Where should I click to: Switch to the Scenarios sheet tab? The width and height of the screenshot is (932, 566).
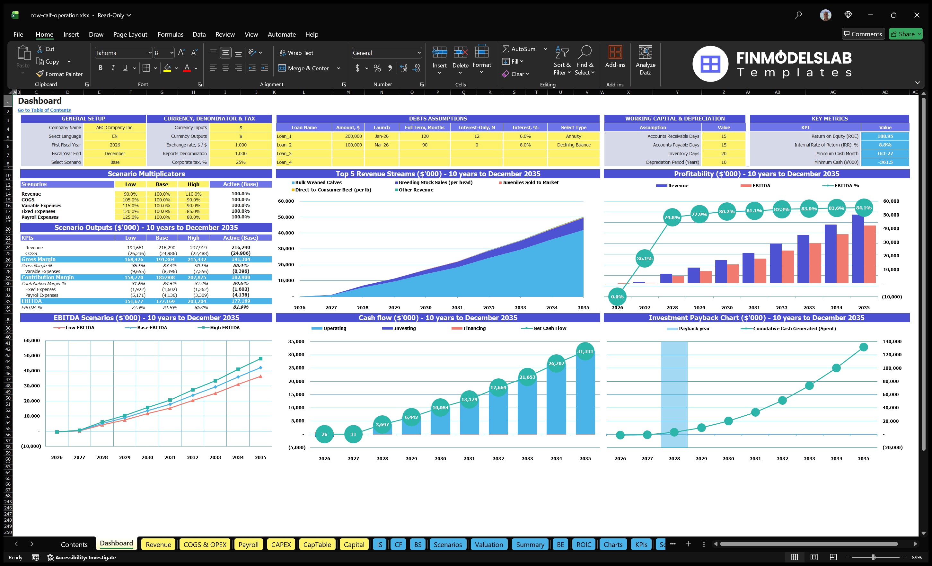pos(447,544)
